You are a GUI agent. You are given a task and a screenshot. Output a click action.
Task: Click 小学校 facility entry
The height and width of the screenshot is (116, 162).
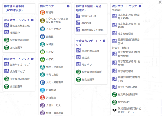click(50, 52)
